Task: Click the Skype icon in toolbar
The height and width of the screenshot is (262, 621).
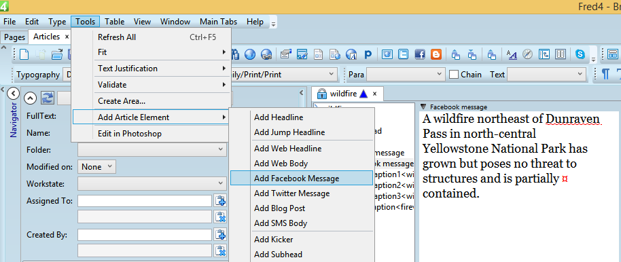Action: pos(580,54)
